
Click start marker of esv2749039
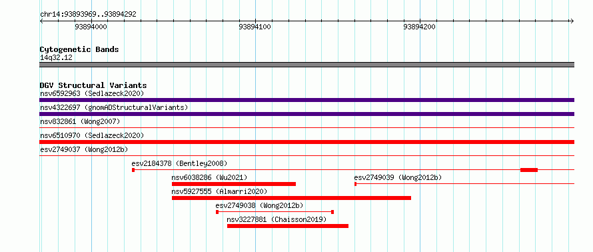(355, 184)
